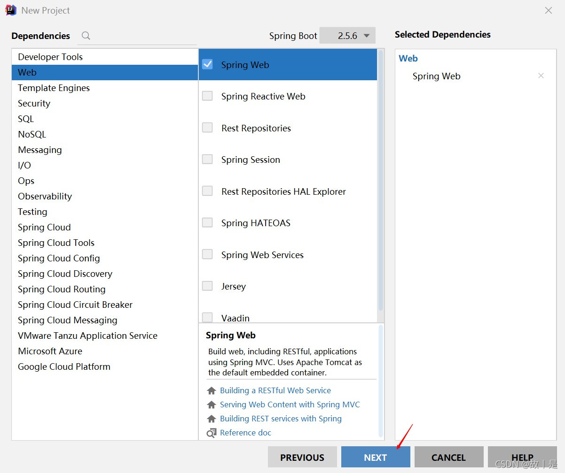Image resolution: width=565 pixels, height=473 pixels.
Task: Close the New Project dialog
Action: pos(549,10)
